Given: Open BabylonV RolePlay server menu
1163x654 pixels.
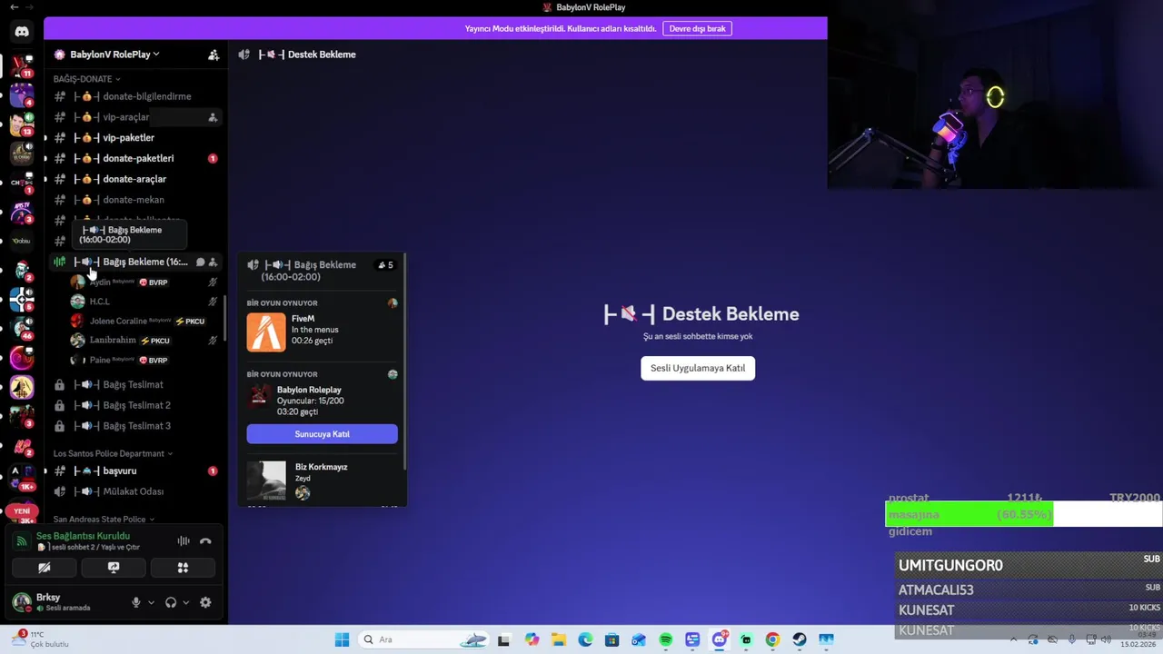Looking at the screenshot, I should [107, 54].
